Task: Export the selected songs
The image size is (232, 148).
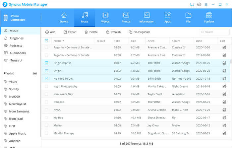Action: tap(70, 32)
